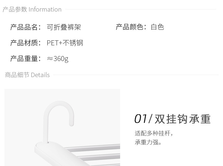Click the 商品细节 Details section heading

27,75
